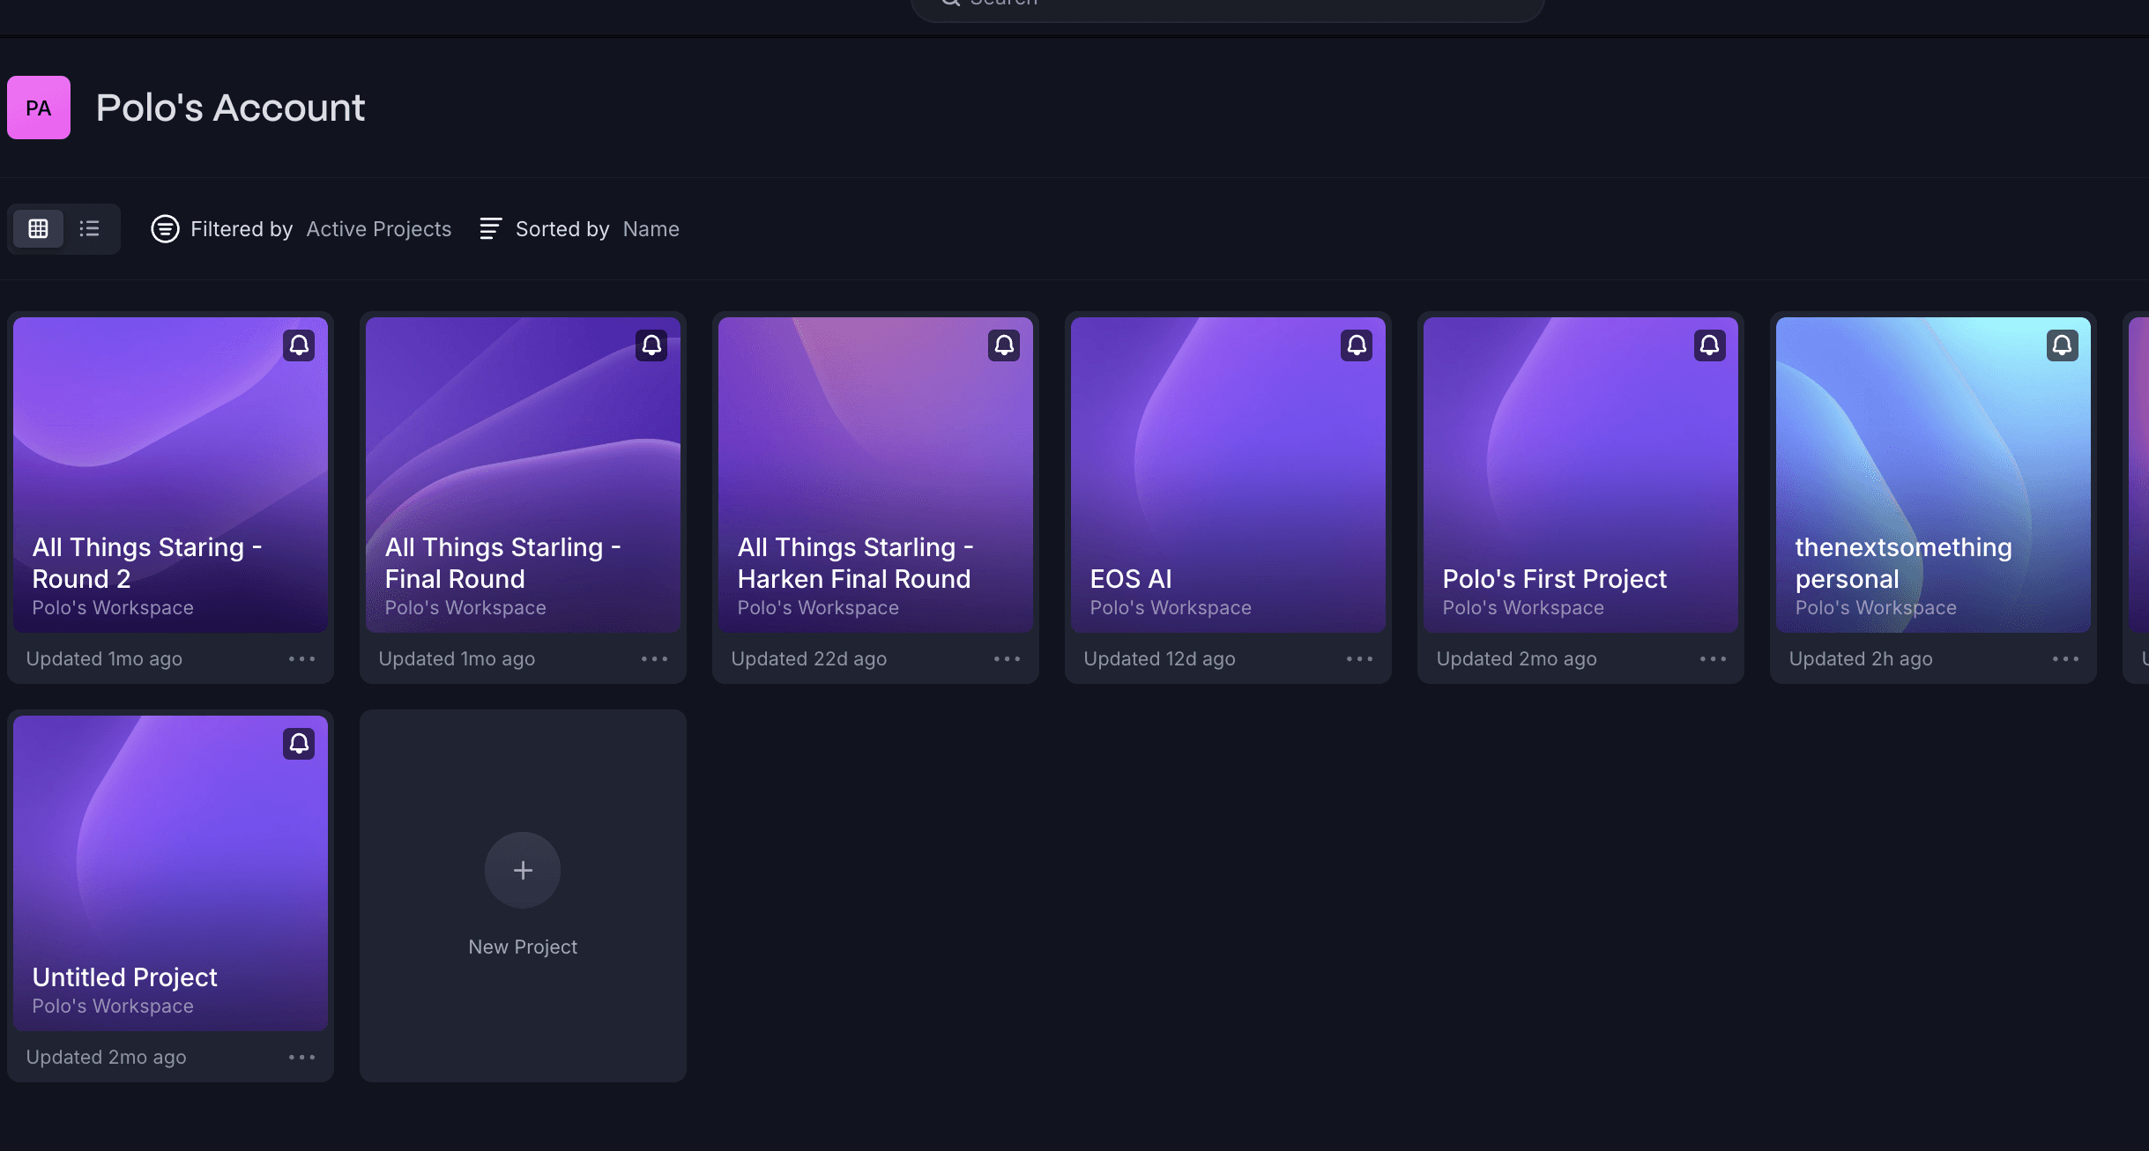Click the filter icon beside Filtered by
This screenshot has width=2149, height=1151.
pos(165,229)
